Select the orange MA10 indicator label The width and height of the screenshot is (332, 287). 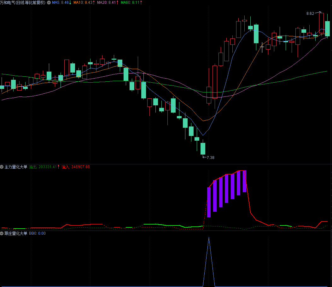(x=83, y=3)
